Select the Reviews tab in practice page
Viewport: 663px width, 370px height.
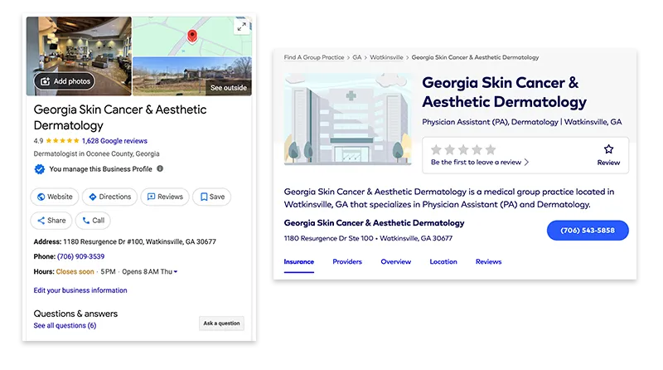488,261
